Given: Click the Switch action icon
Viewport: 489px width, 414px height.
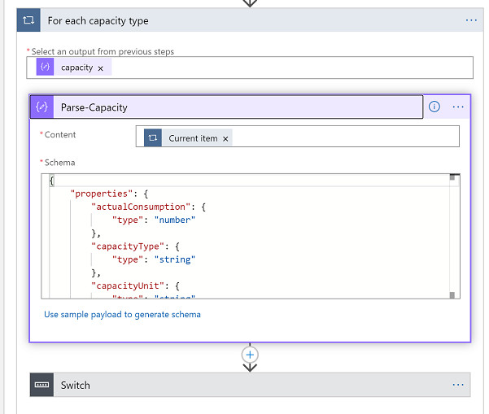Looking at the screenshot, I should click(x=42, y=385).
